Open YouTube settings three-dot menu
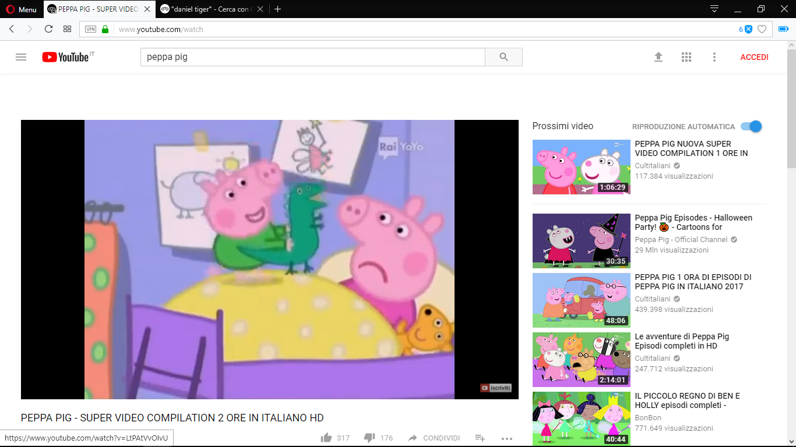This screenshot has height=447, width=796. coord(714,57)
